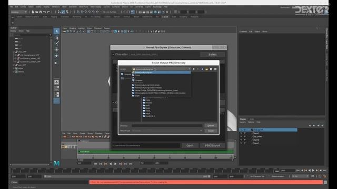
Task: Open the Windows menu
Action: [56, 7]
